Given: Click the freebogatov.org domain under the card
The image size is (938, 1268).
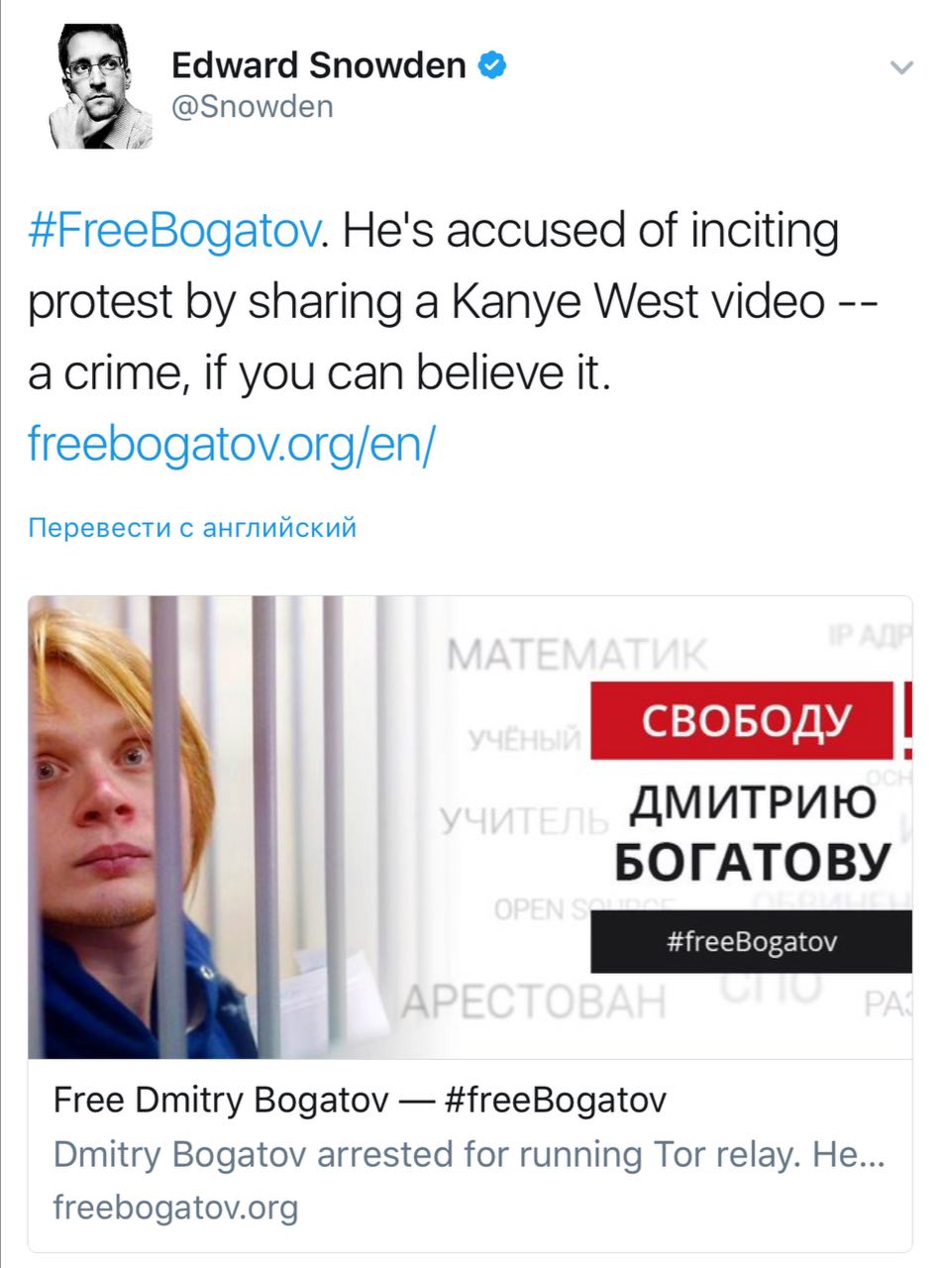Looking at the screenshot, I should (x=175, y=1209).
